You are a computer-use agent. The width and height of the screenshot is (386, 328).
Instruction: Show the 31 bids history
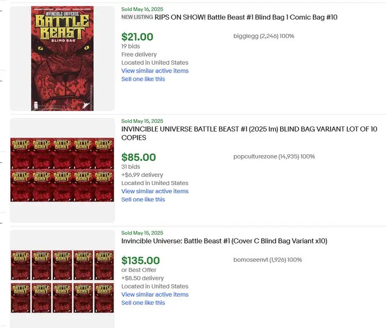point(131,167)
